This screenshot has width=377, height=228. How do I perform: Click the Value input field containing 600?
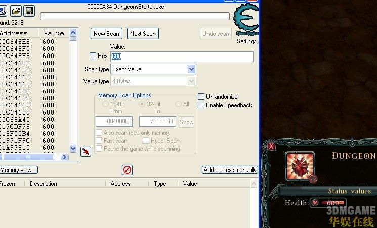tap(182, 56)
